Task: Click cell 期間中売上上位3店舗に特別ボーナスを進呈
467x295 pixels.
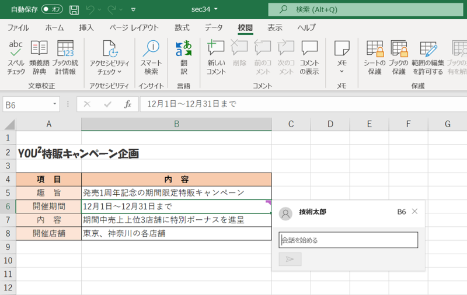Action: (177, 220)
